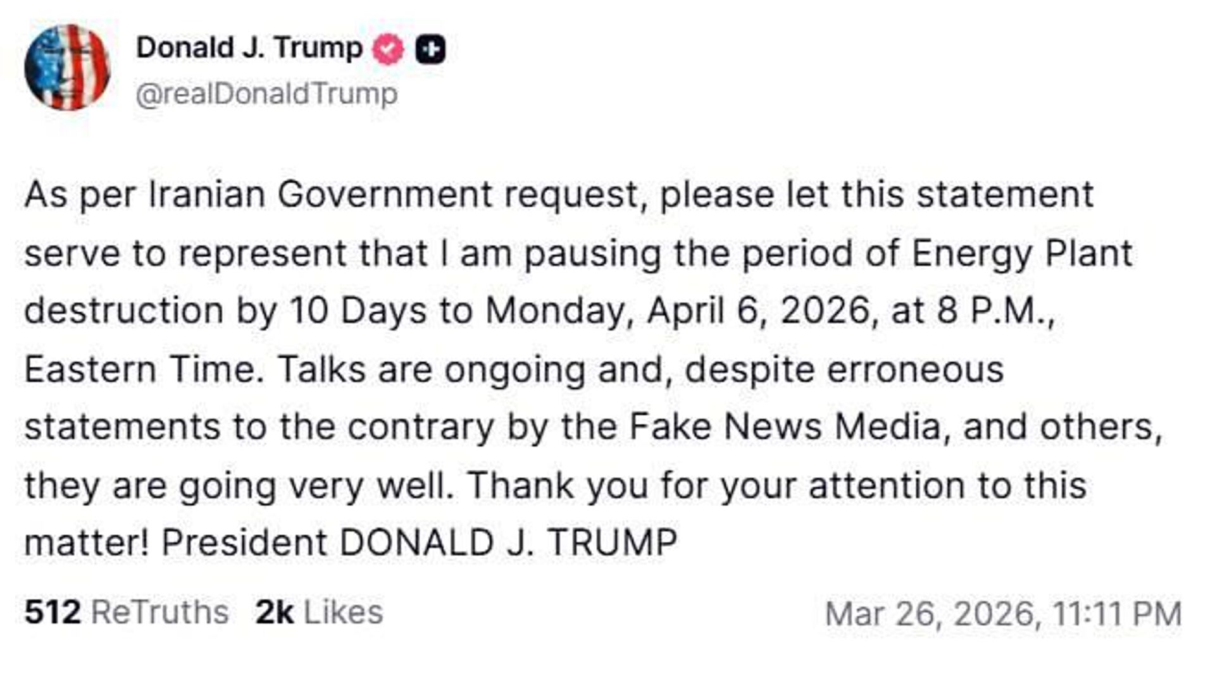Click the signature "President DONALD J. TRUMP"
The height and width of the screenshot is (684, 1215).
pyautogui.click(x=419, y=544)
